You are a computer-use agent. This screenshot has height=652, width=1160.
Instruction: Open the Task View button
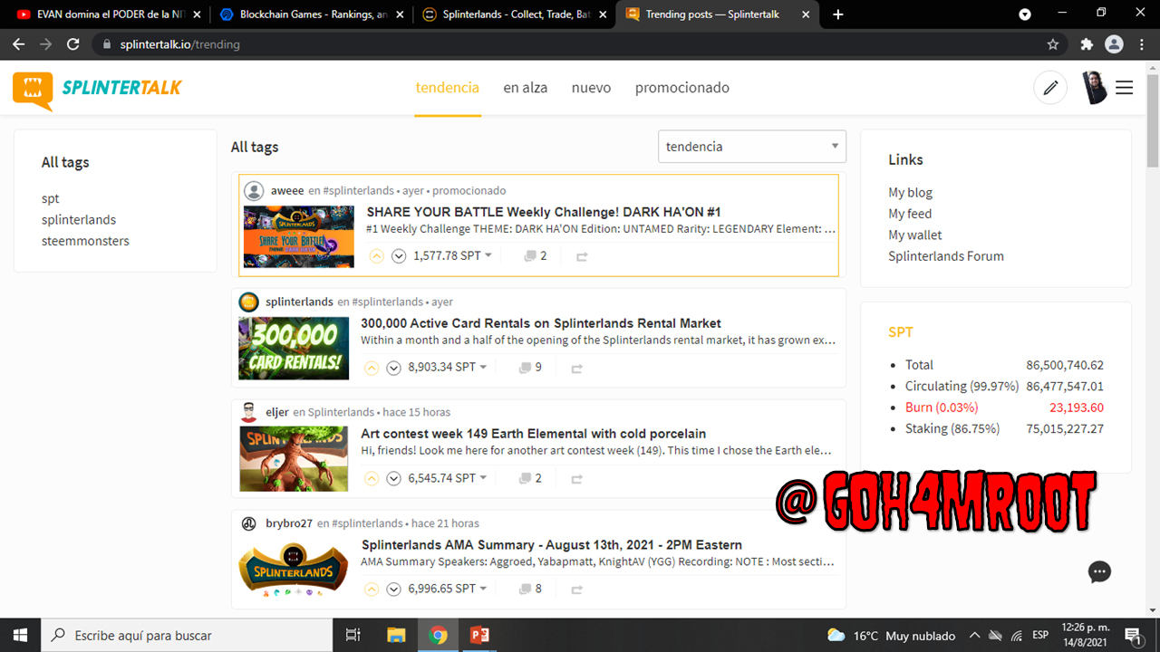pyautogui.click(x=353, y=635)
